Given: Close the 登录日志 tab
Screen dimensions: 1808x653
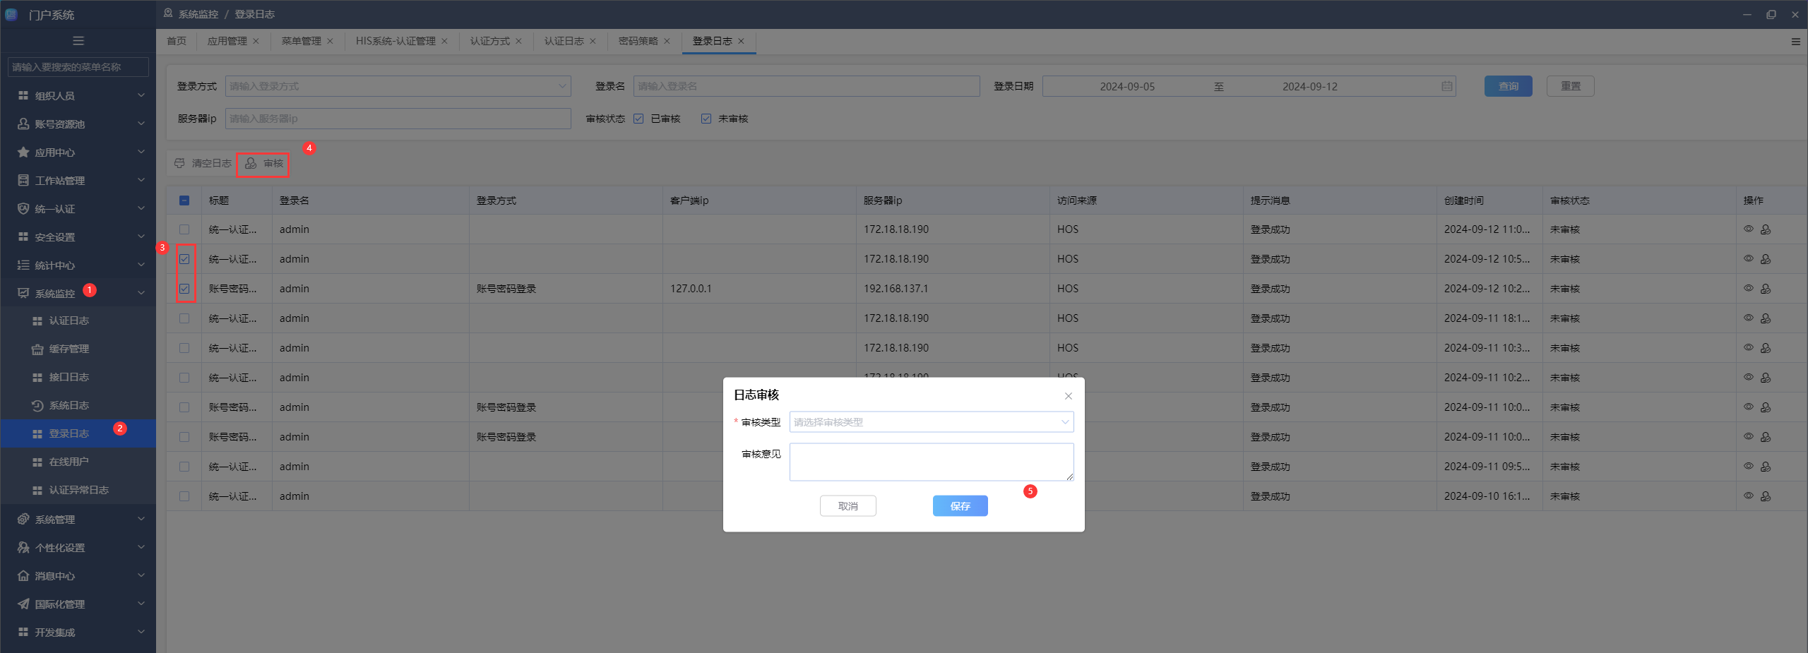Looking at the screenshot, I should pyautogui.click(x=741, y=41).
